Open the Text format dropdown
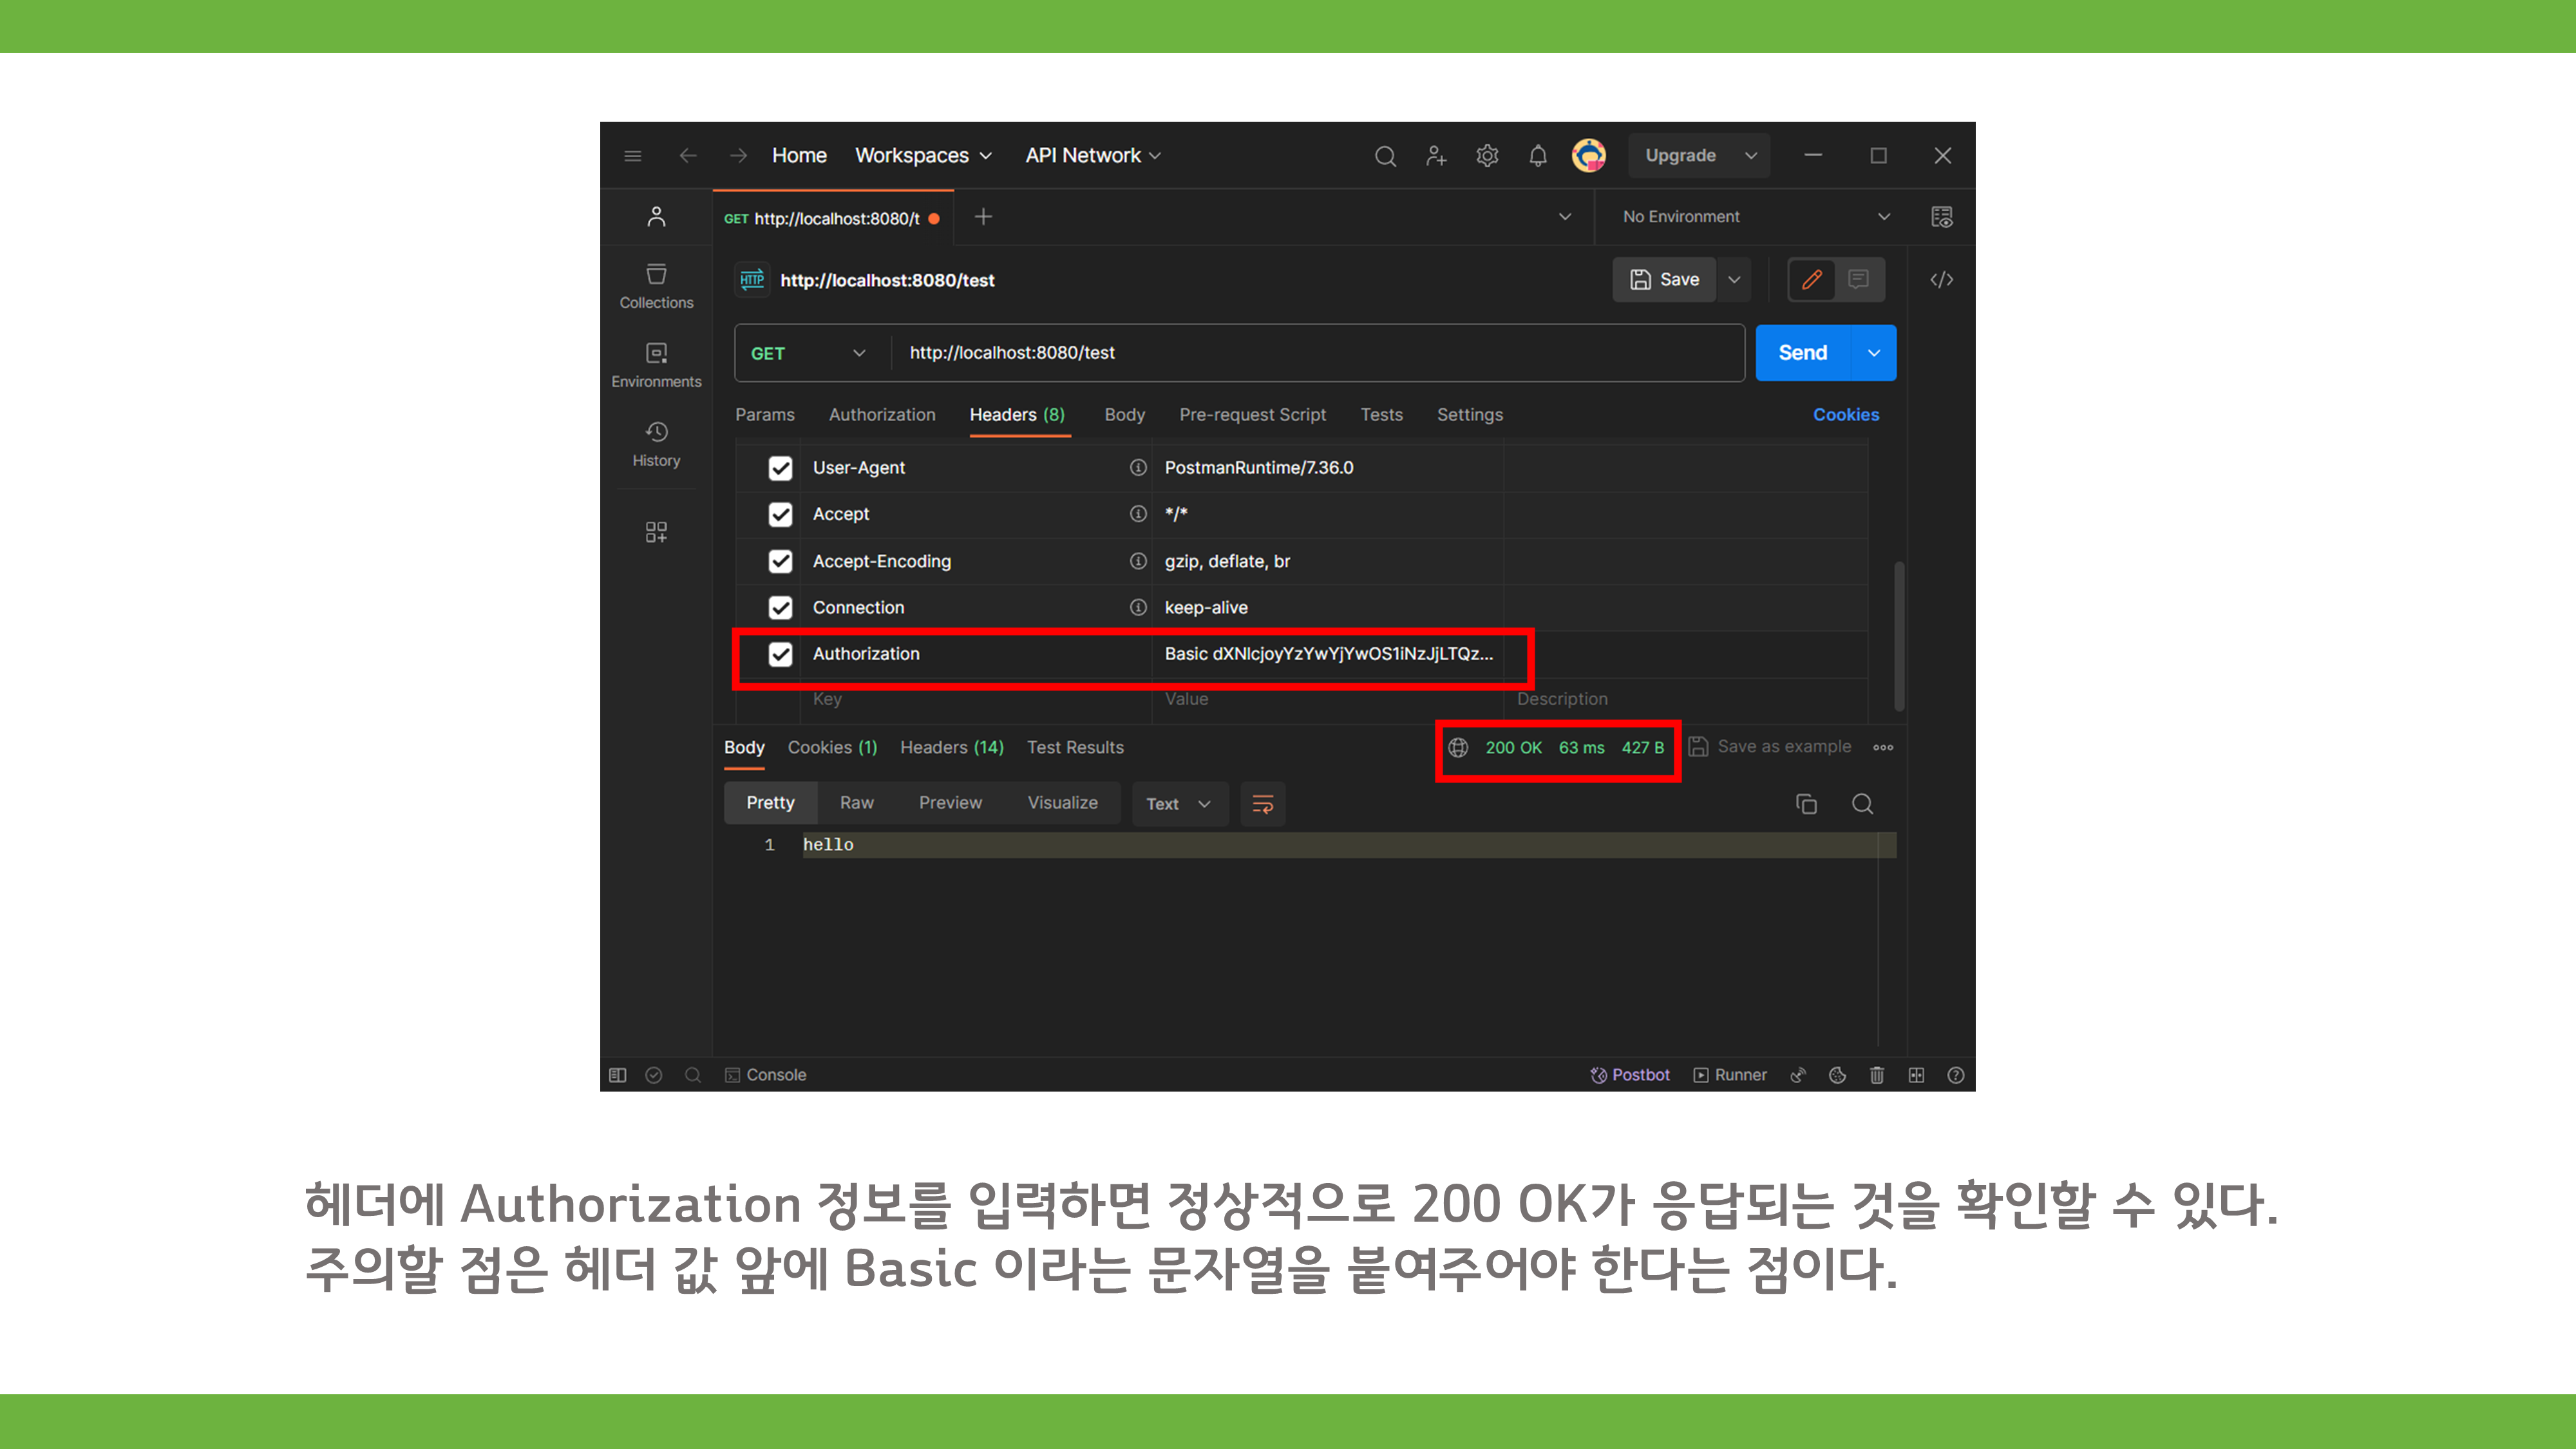Viewport: 2576px width, 1449px height. pyautogui.click(x=1177, y=804)
